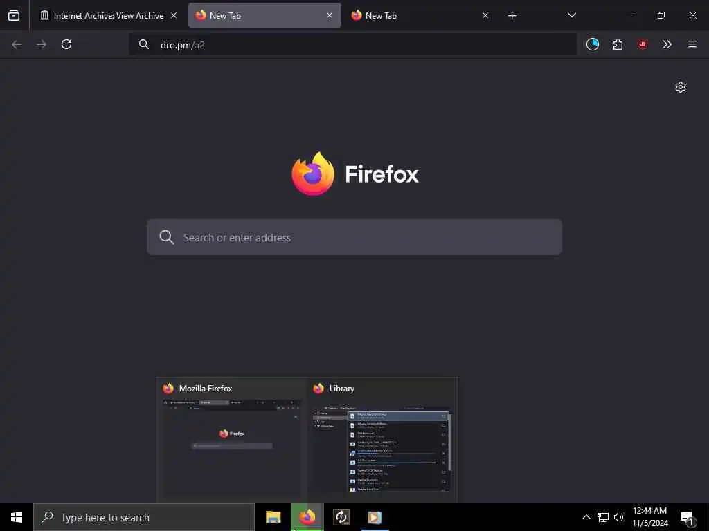The width and height of the screenshot is (709, 531).
Task: Close the Internet Archive tab
Action: coord(174,15)
